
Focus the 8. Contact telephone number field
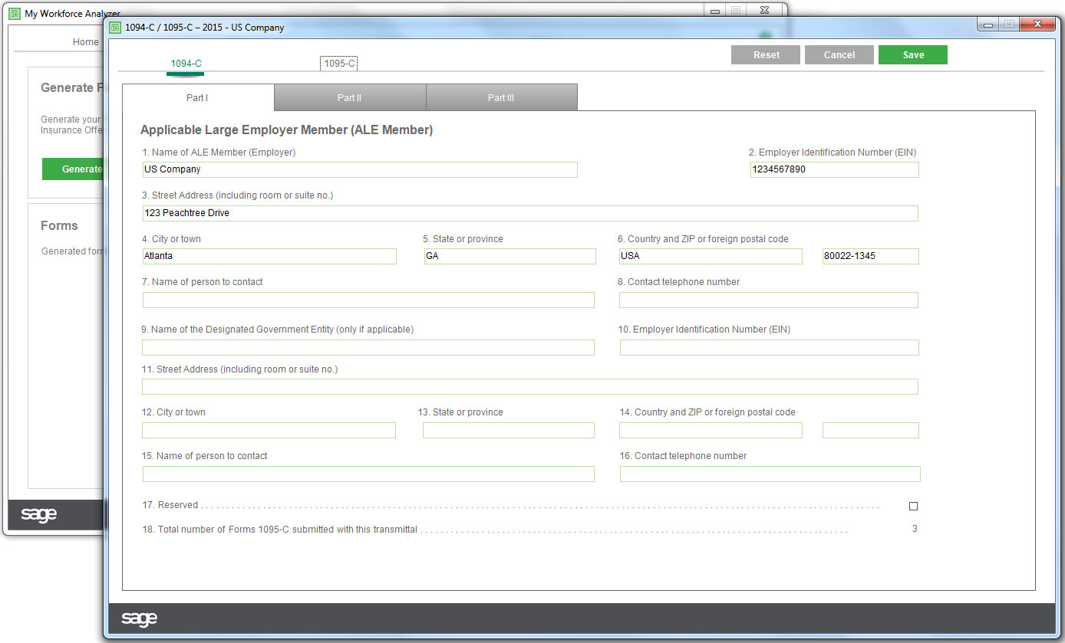click(x=769, y=300)
